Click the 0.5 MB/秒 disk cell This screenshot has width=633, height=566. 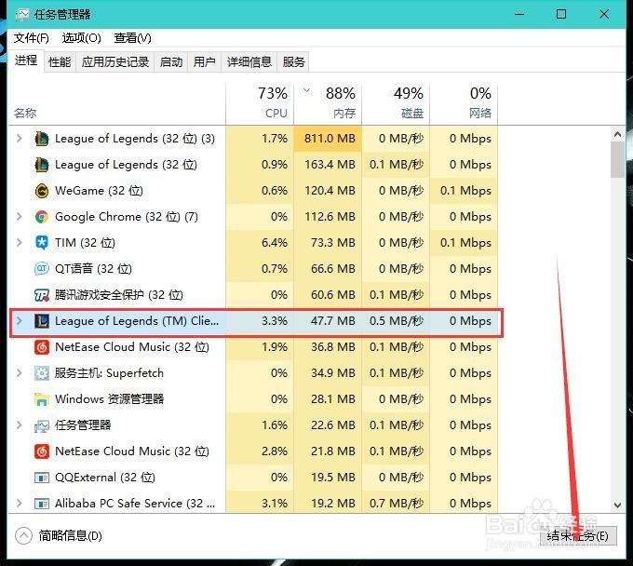click(396, 321)
